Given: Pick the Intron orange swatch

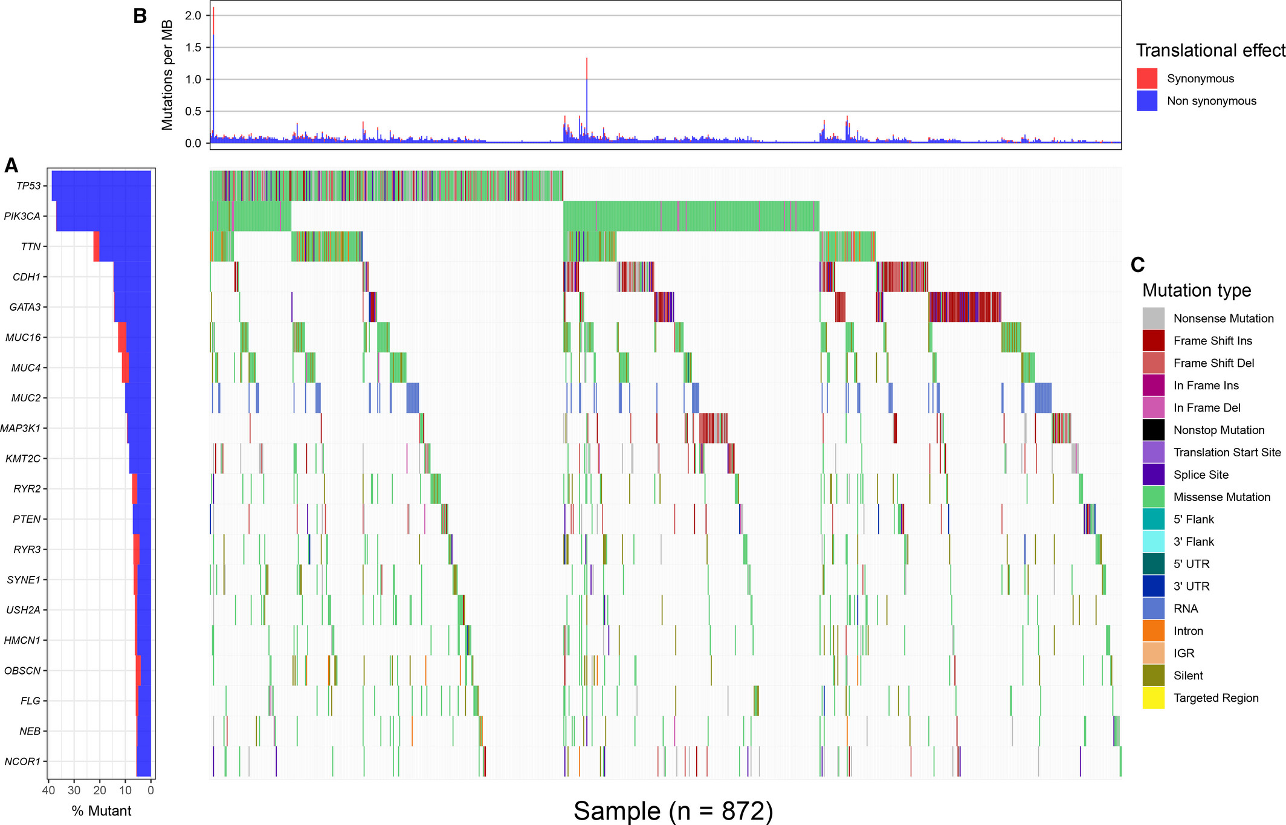Looking at the screenshot, I should (x=1153, y=632).
